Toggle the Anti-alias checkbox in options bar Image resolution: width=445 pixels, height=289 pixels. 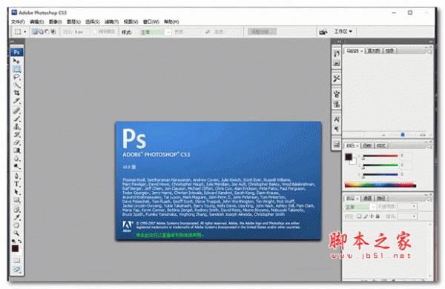coord(95,32)
